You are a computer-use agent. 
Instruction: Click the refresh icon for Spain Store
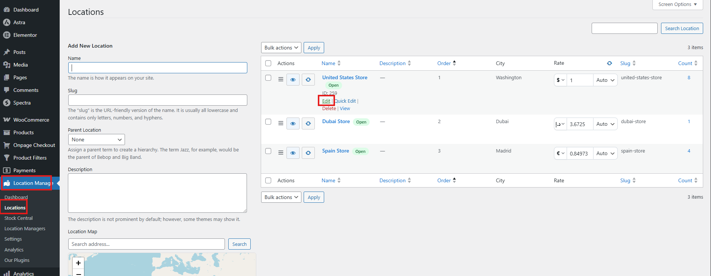308,153
